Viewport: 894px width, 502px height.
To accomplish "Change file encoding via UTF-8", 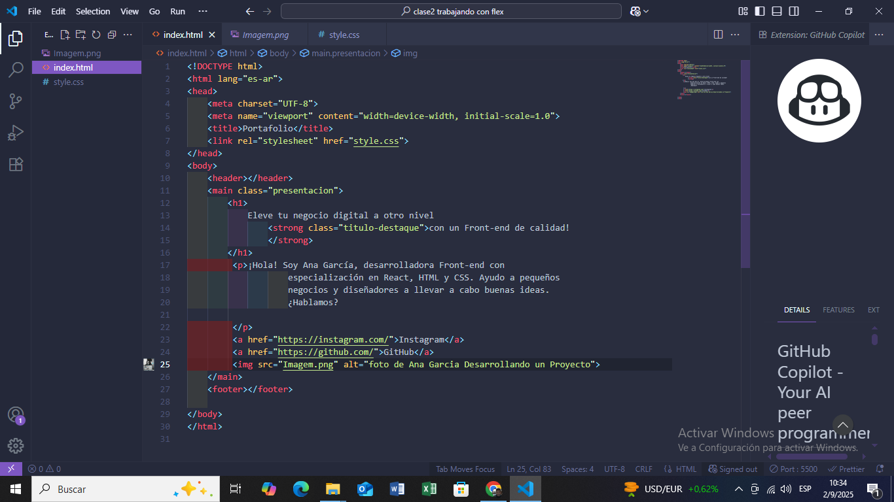I will [x=615, y=469].
